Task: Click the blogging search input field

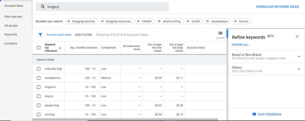Action: (x=104, y=7)
